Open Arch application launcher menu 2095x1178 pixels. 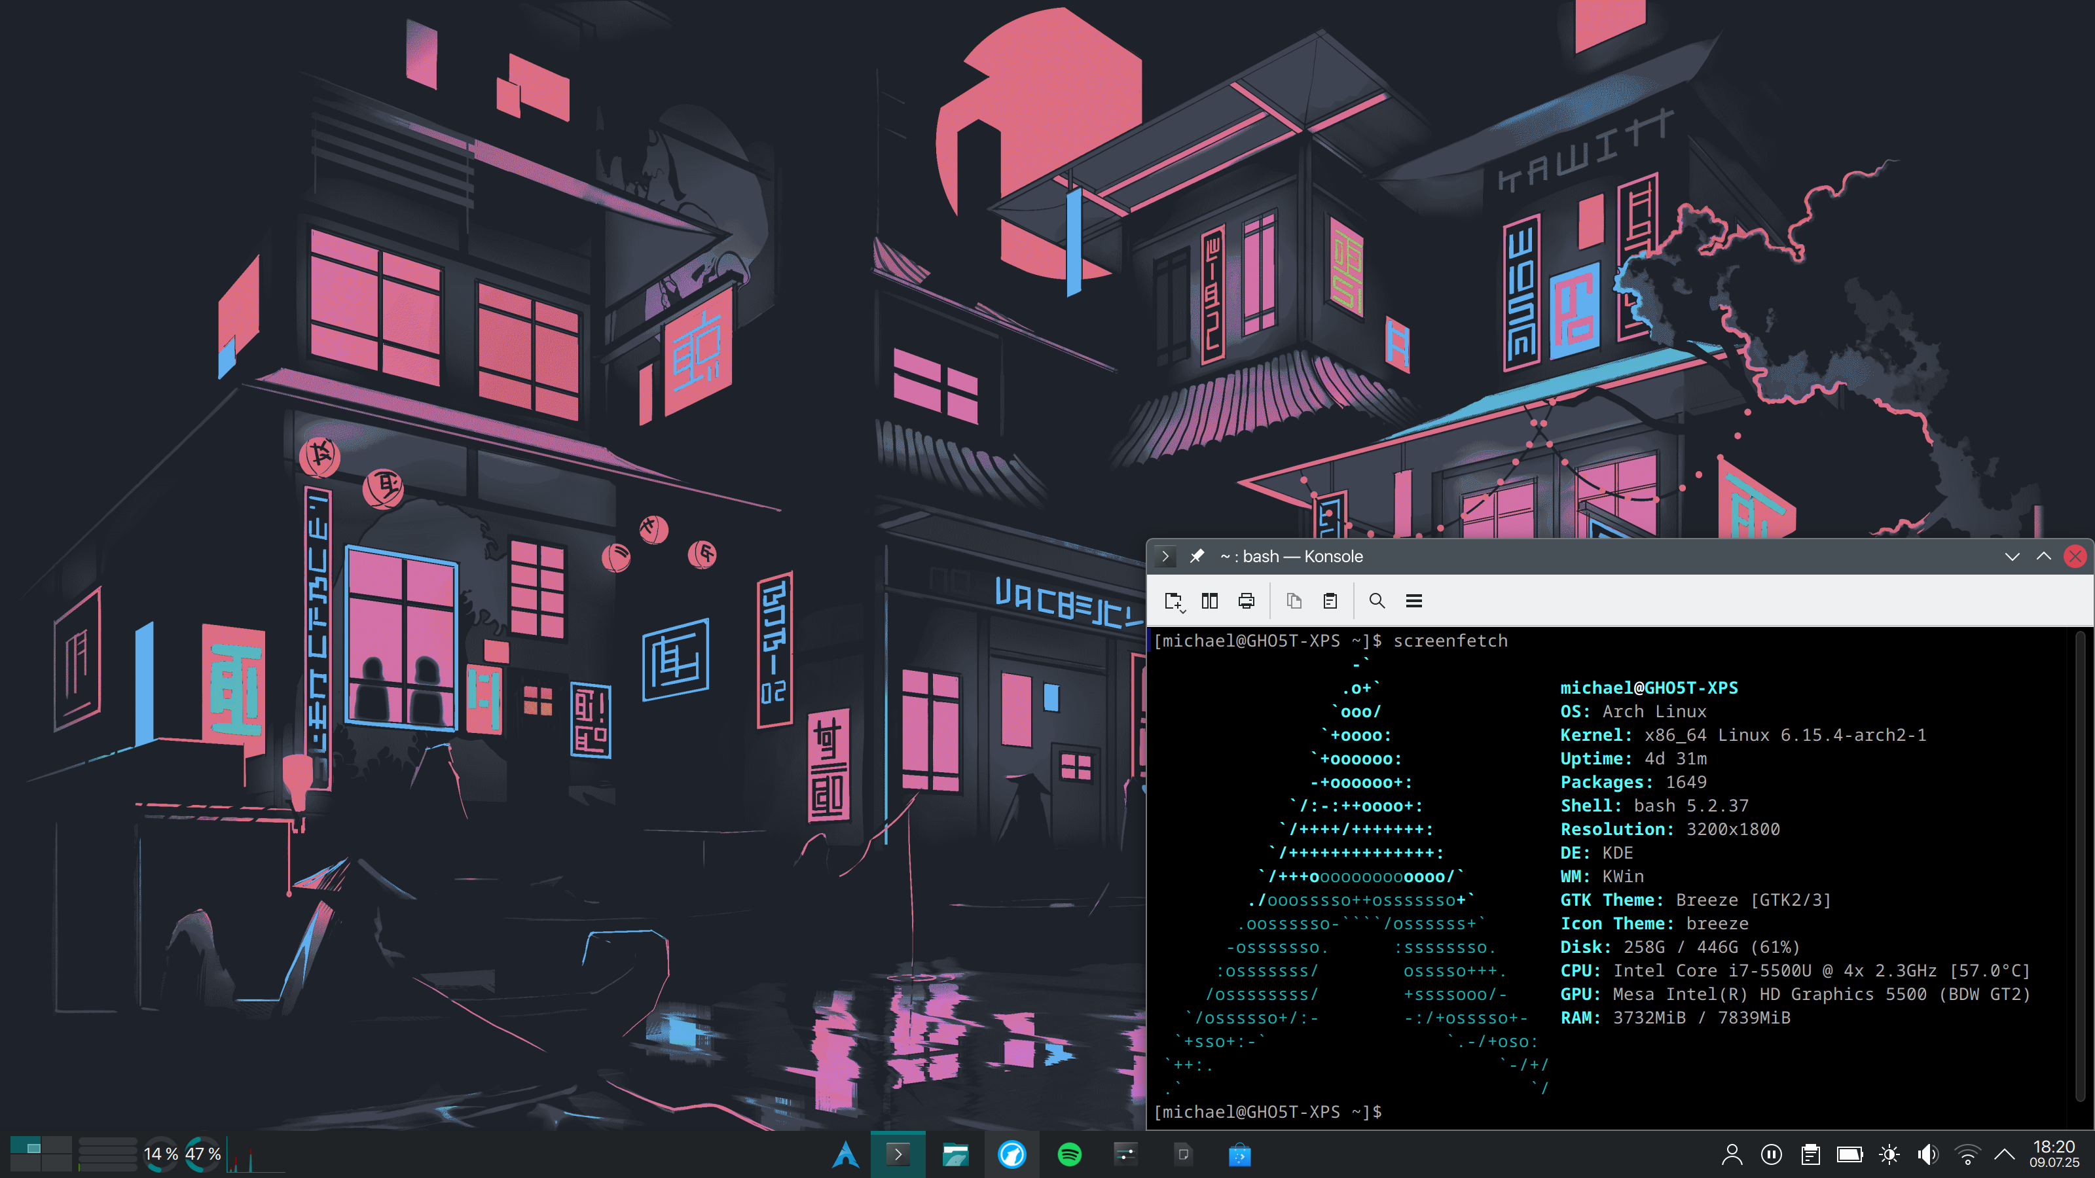(846, 1154)
